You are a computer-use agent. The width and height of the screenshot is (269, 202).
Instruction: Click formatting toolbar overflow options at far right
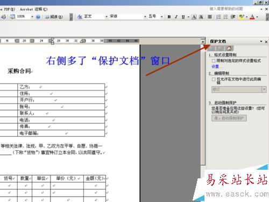point(267,17)
